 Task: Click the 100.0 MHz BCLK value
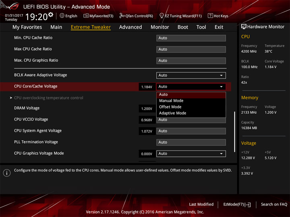tap(249, 67)
